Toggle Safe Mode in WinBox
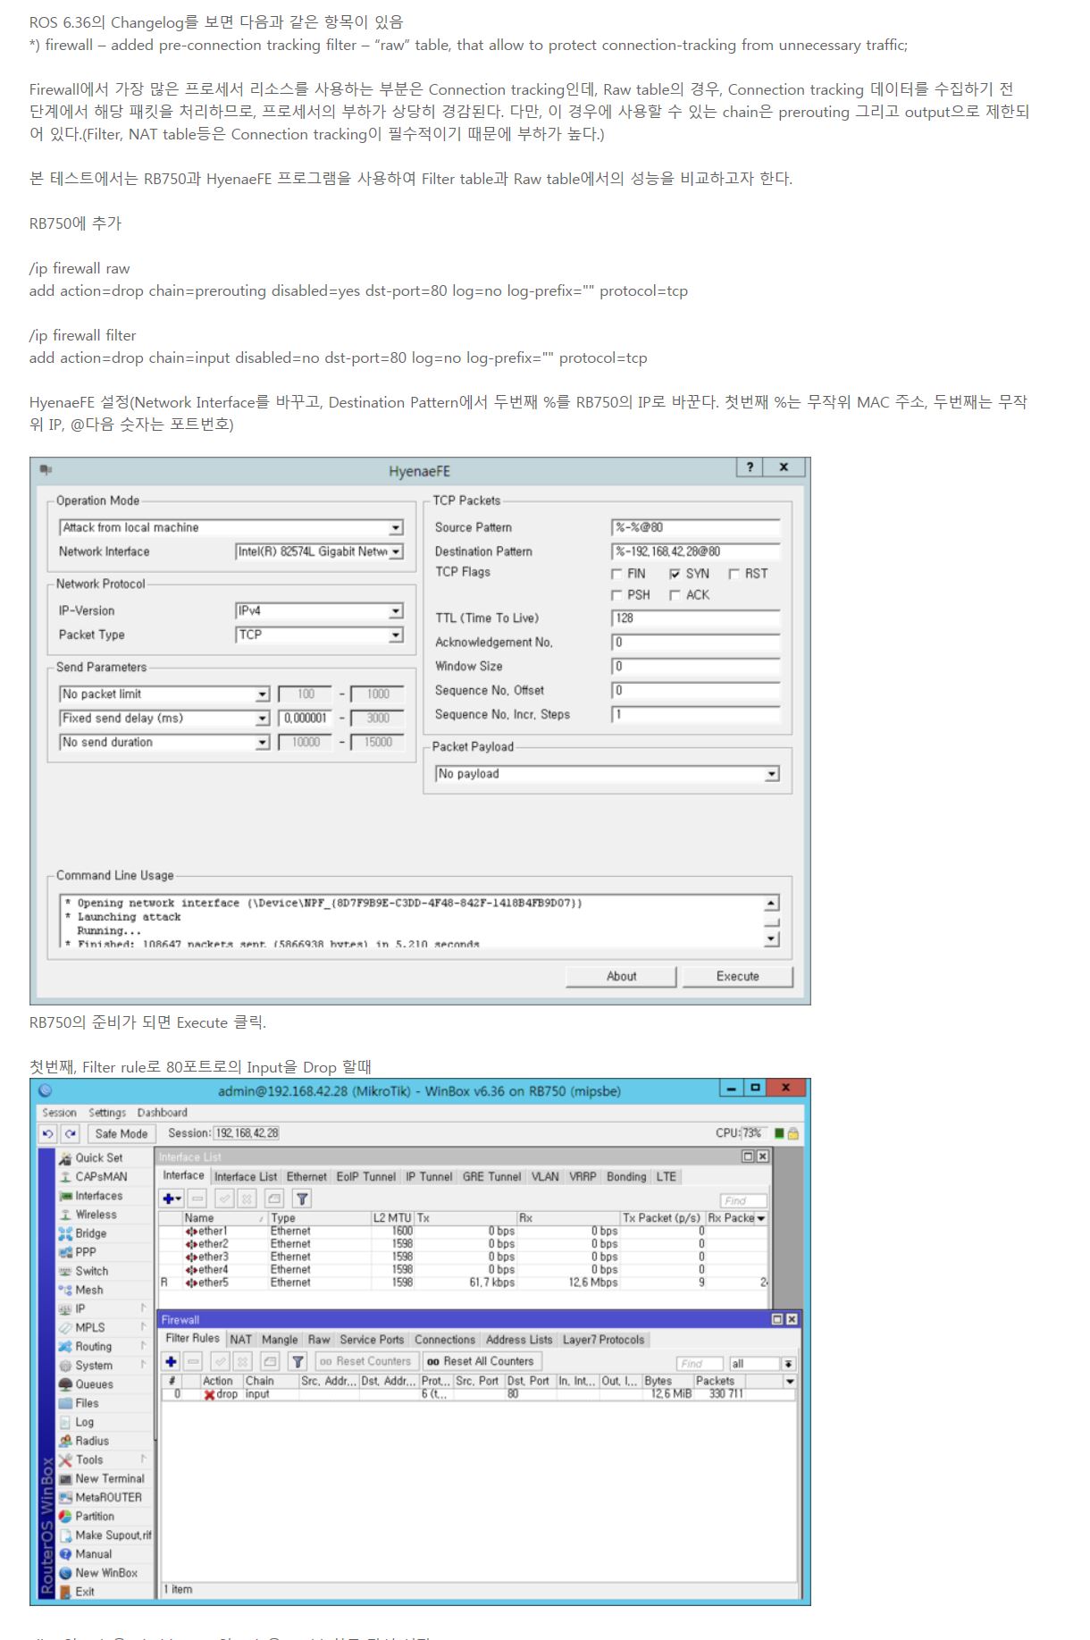This screenshot has width=1090, height=1640. pos(122,1133)
